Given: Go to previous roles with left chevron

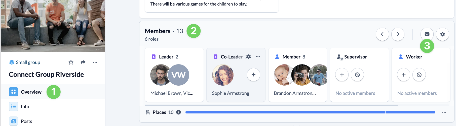Looking at the screenshot, I should click(382, 34).
